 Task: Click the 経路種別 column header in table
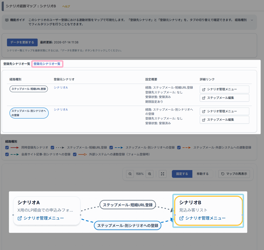click(15, 79)
